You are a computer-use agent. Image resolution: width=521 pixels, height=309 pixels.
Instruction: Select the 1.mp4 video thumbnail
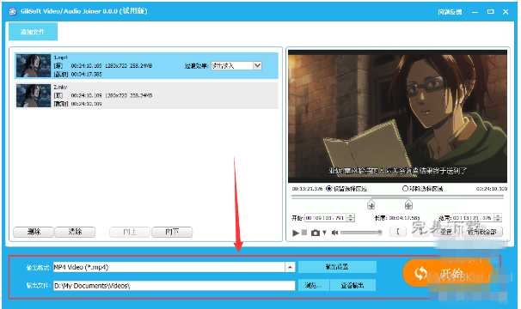click(34, 66)
